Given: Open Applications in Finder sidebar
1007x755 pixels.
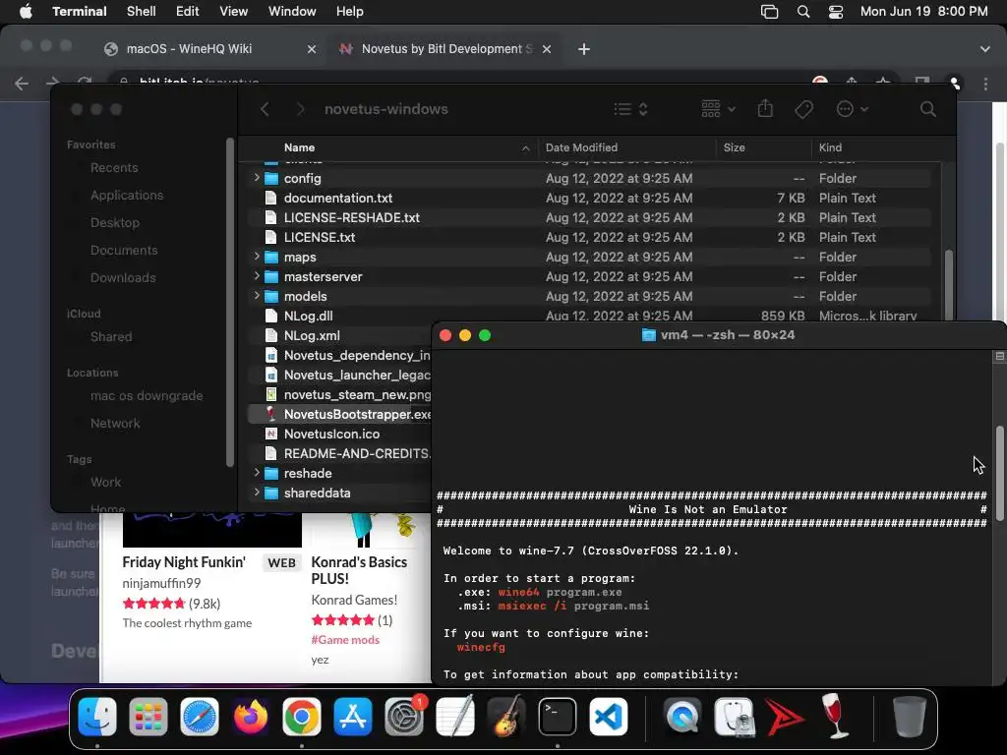Looking at the screenshot, I should pos(127,196).
